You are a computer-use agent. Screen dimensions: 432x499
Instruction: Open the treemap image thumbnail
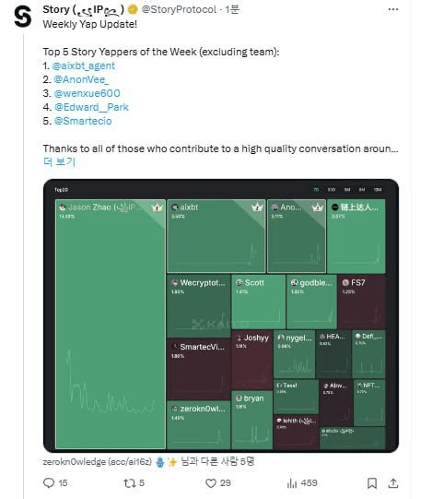click(x=221, y=315)
